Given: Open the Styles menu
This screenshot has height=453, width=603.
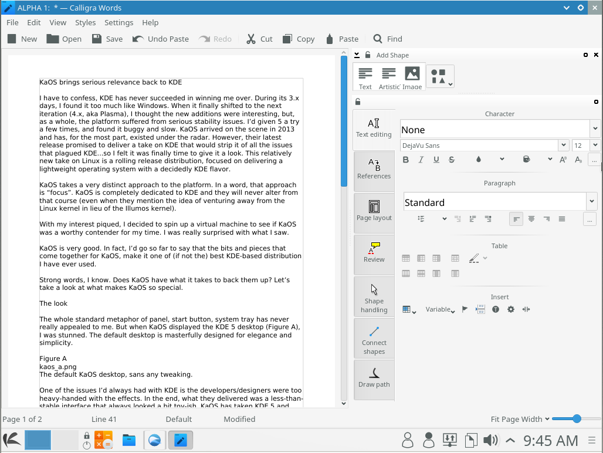Looking at the screenshot, I should tap(86, 23).
